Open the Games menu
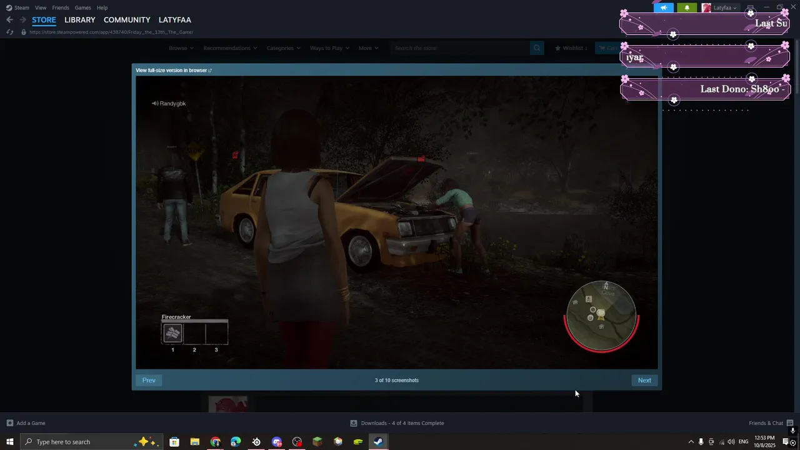Image resolution: width=800 pixels, height=450 pixels. coord(82,7)
